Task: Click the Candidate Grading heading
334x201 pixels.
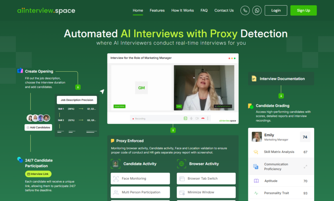Action: pyautogui.click(x=273, y=105)
